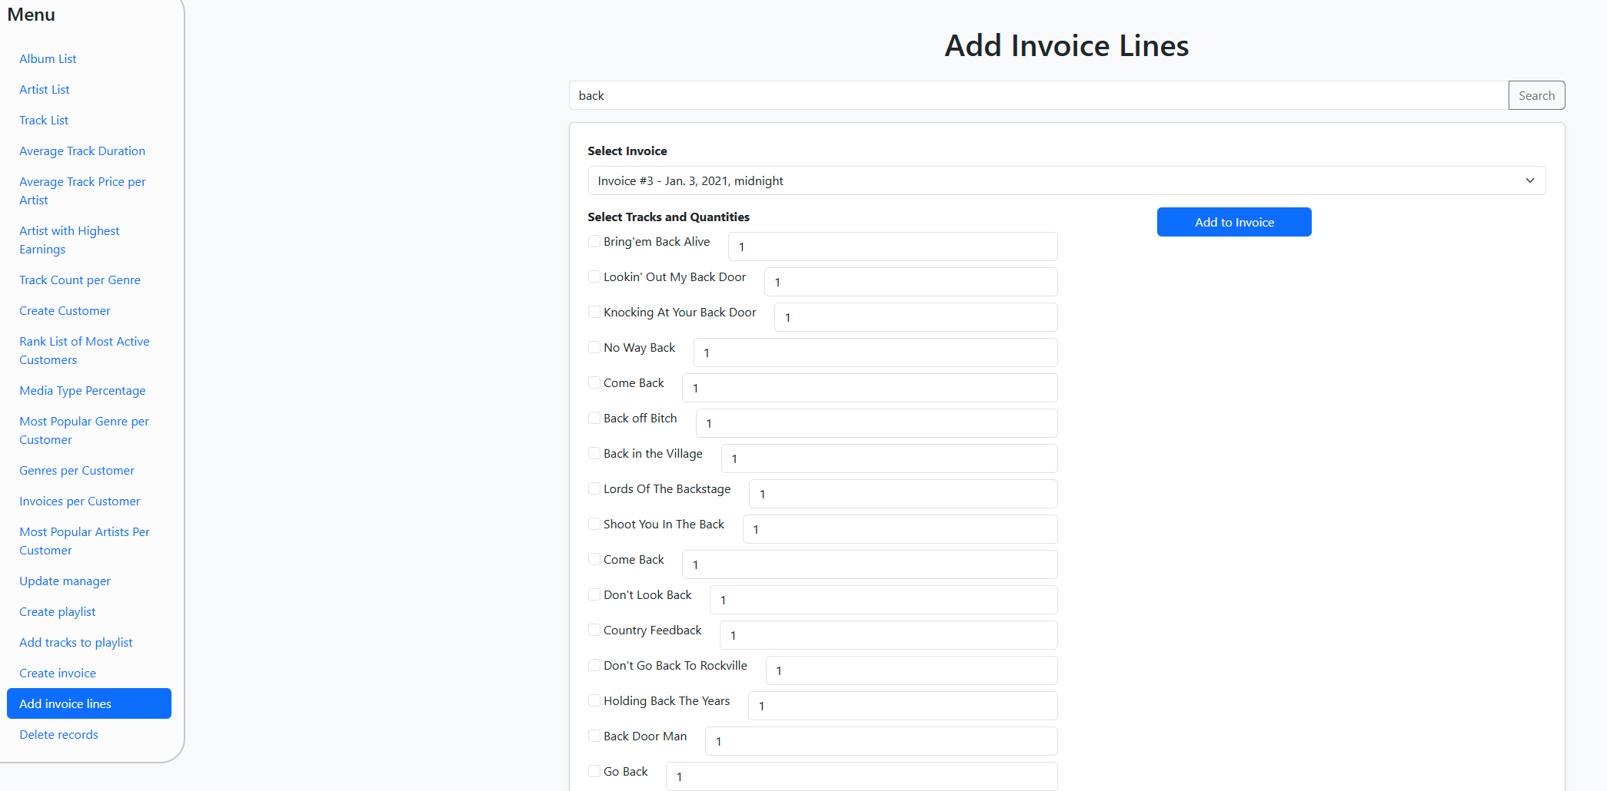Screen dimensions: 1607x791
Task: Navigate to Create Customer page
Action: (x=65, y=310)
